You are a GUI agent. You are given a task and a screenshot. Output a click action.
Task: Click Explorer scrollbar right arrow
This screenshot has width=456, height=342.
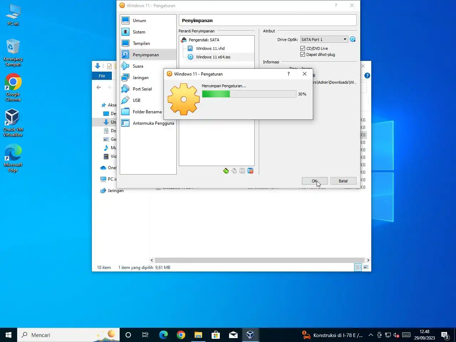368,260
